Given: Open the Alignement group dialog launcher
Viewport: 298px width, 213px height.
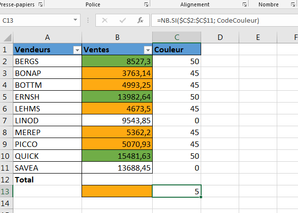Looking at the screenshot, I should [245, 4].
